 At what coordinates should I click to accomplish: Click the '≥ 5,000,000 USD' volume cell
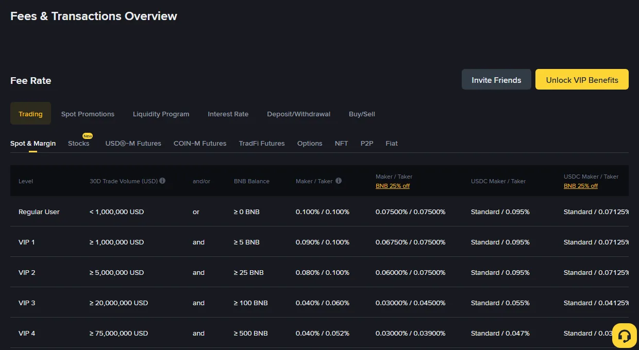point(117,272)
